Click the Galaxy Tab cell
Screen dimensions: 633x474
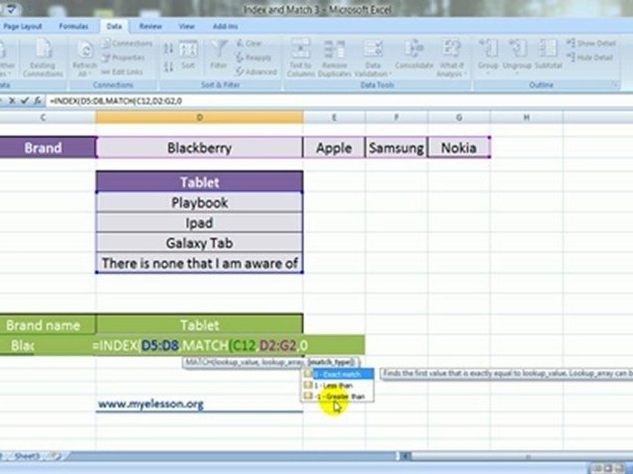point(199,243)
